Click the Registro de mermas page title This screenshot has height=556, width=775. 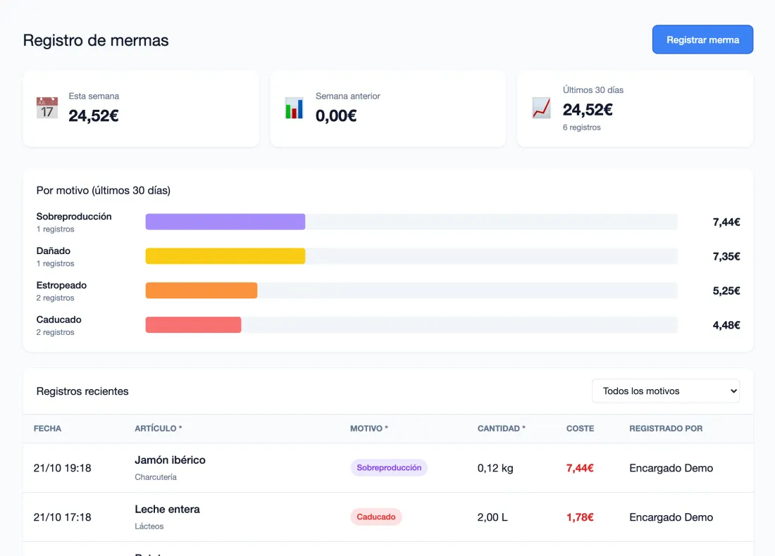(96, 40)
